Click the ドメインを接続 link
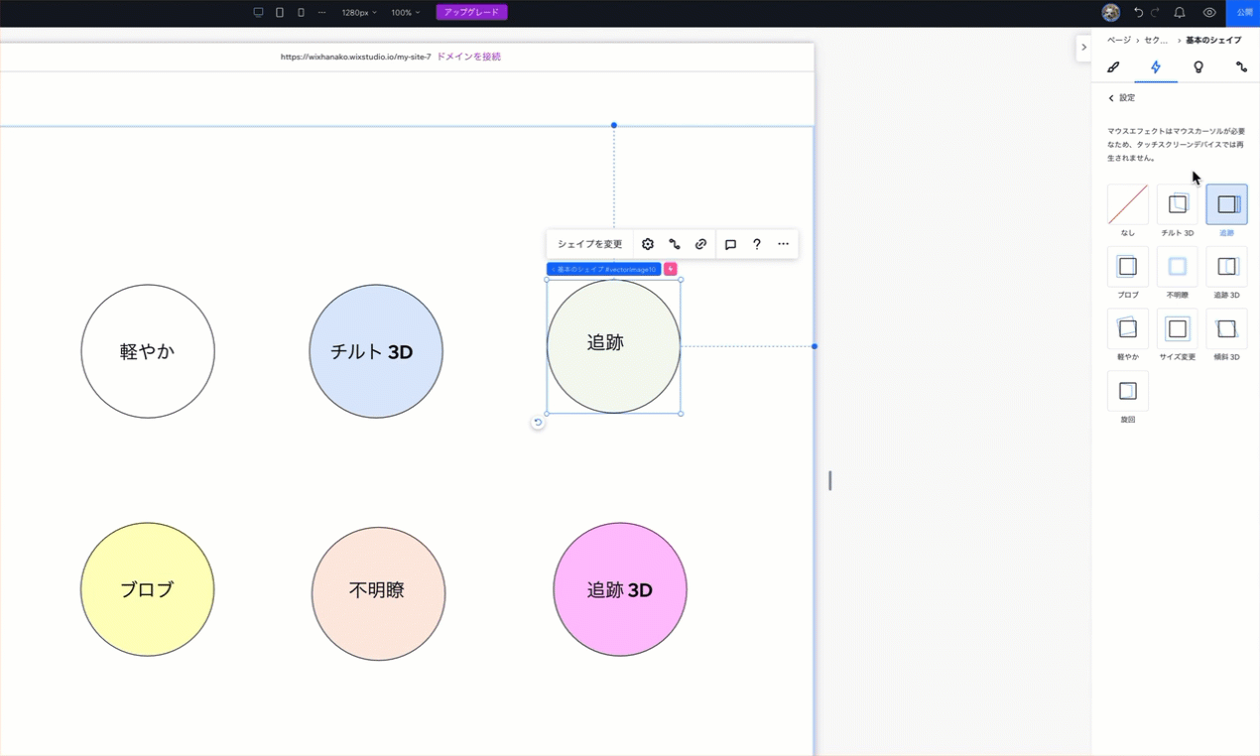Image resolution: width=1260 pixels, height=756 pixels. 468,57
